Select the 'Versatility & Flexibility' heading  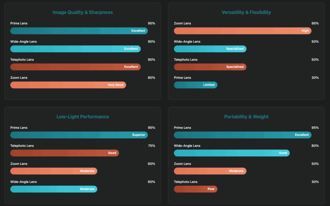(246, 12)
